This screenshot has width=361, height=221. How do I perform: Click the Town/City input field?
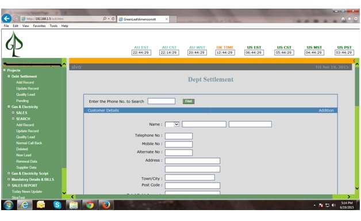click(190, 177)
